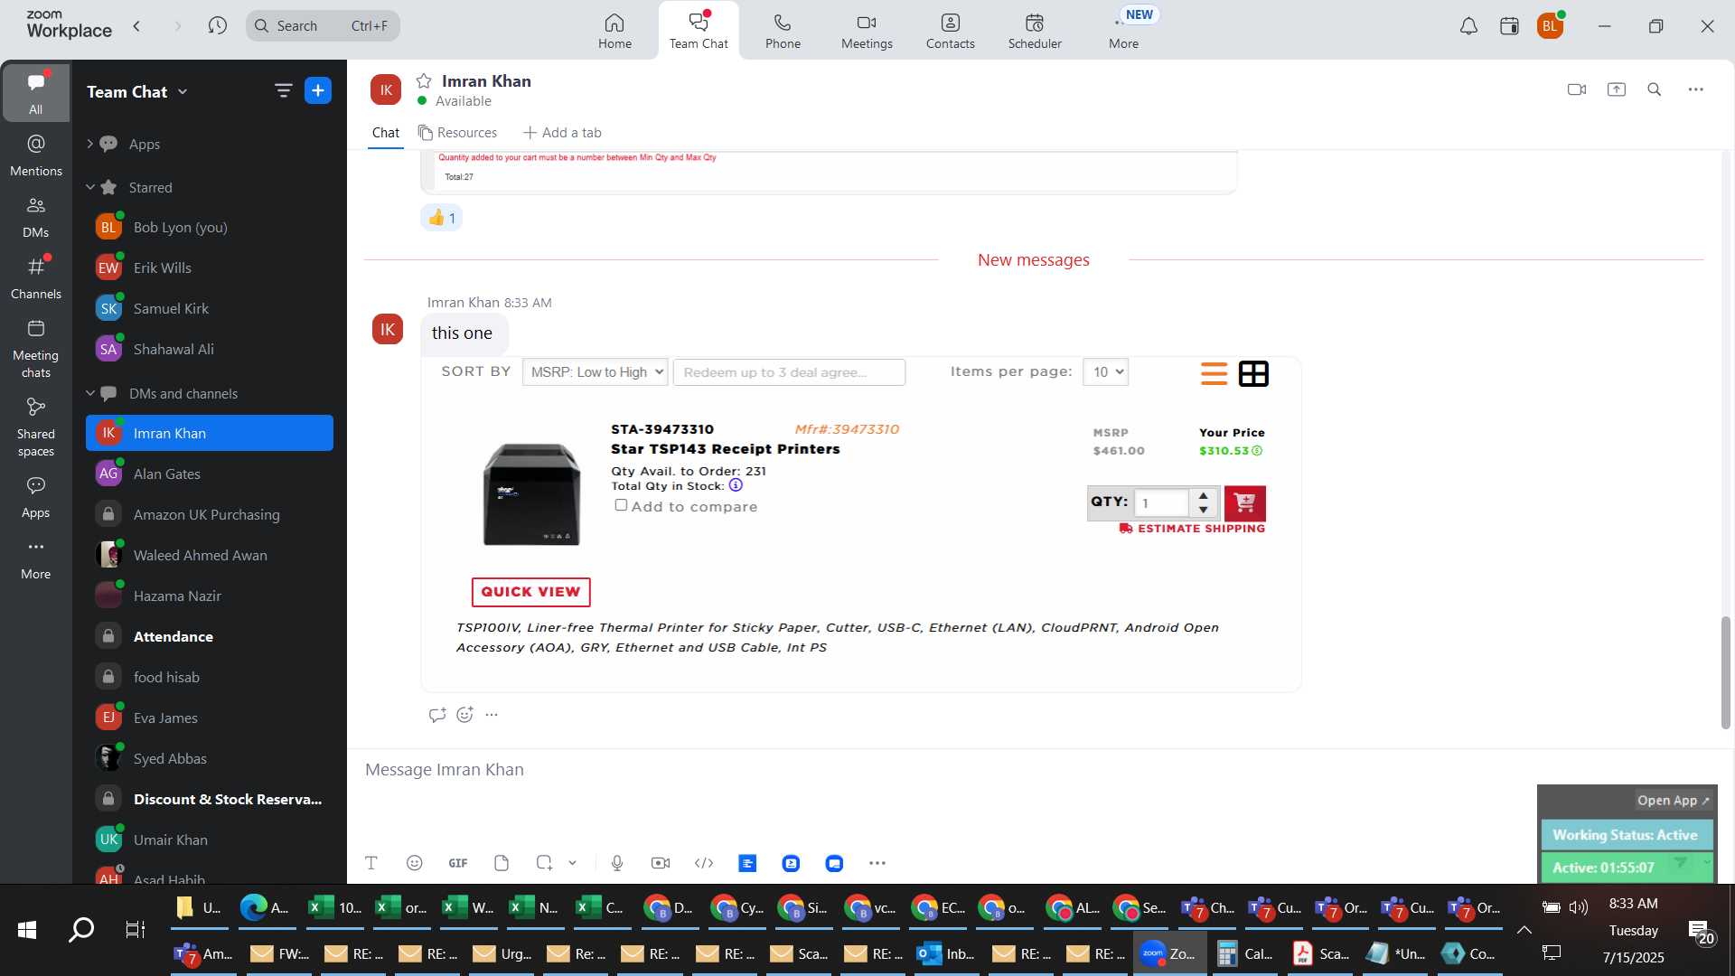The image size is (1735, 976).
Task: Open the Scheduler section
Action: (1035, 31)
